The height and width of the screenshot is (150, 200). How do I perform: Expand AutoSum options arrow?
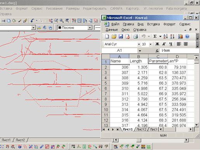(x=160, y=37)
